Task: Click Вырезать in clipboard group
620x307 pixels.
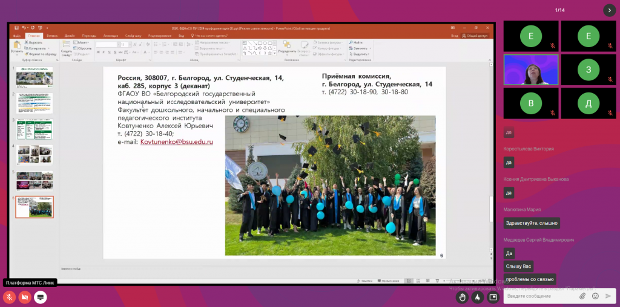Action: click(x=34, y=42)
